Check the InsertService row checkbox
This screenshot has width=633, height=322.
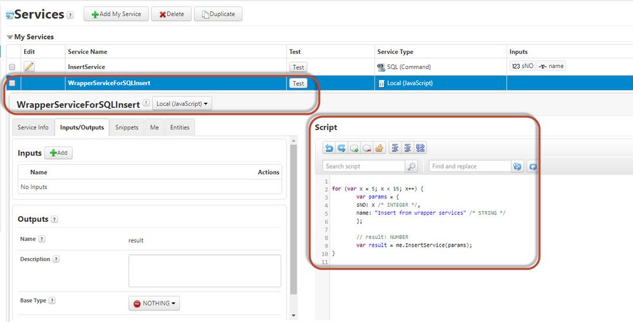[12, 67]
